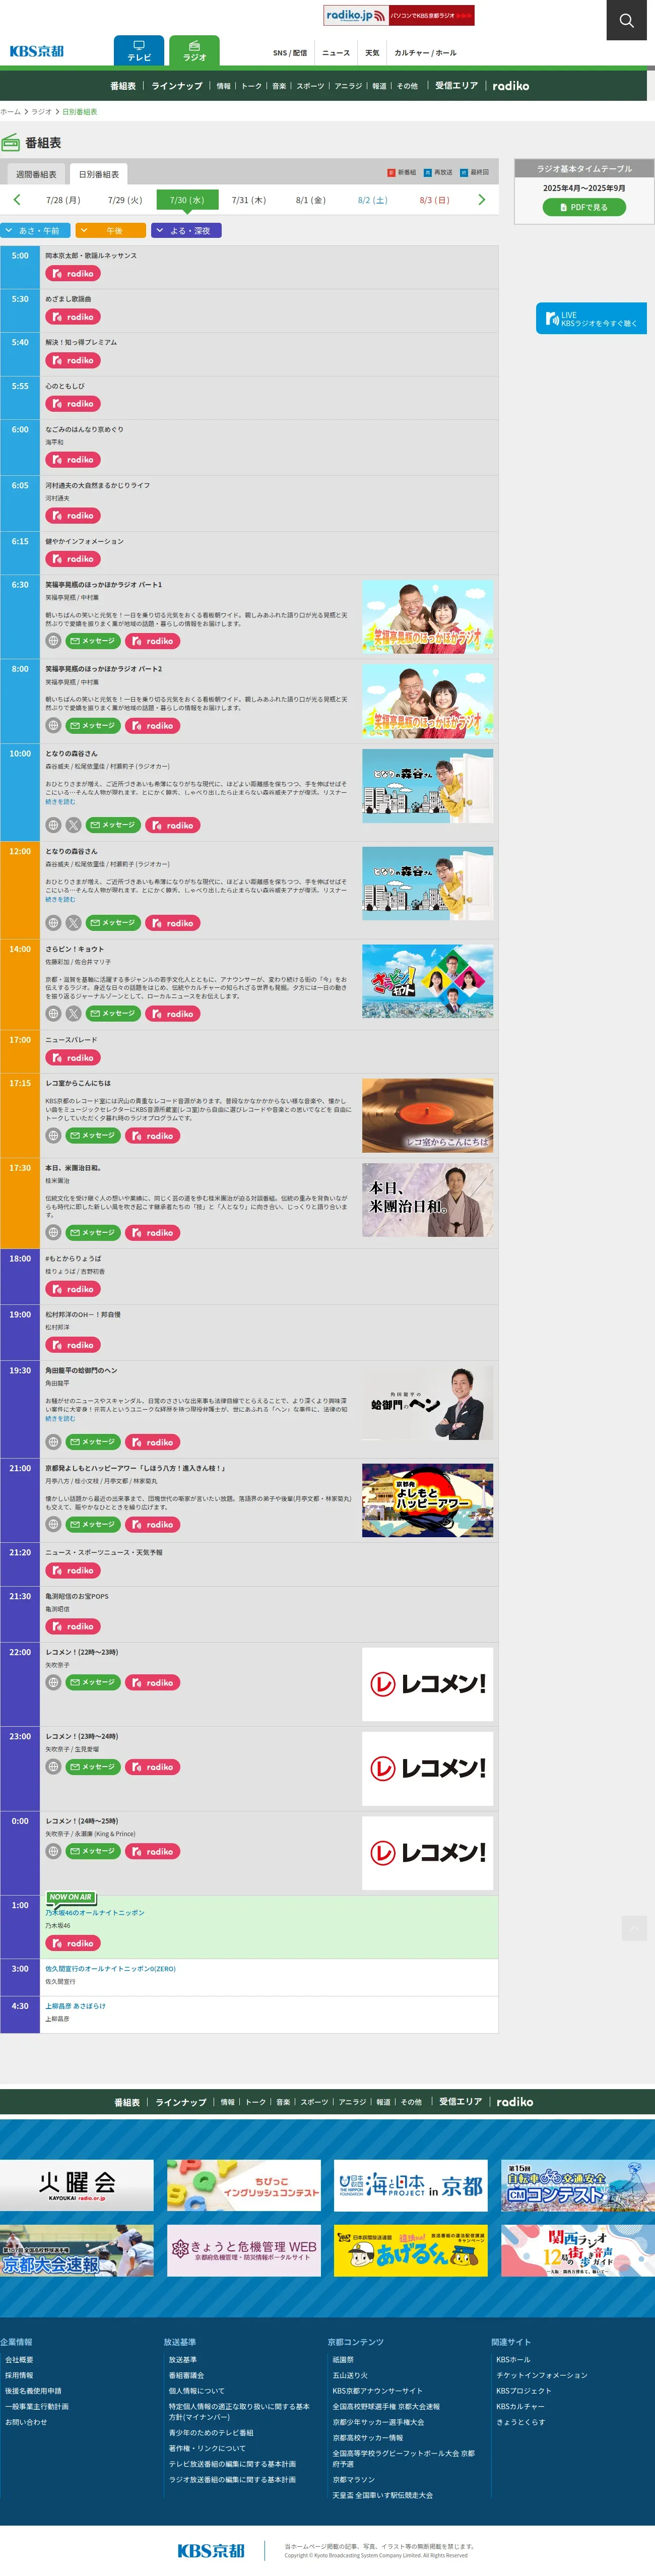The image size is (655, 2576).
Task: Expand 続きを読む for 角田龍平の蛤御門のヘン
Action: 60,1418
